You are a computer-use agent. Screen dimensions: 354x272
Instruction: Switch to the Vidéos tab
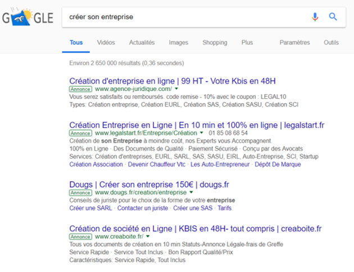[x=106, y=43]
